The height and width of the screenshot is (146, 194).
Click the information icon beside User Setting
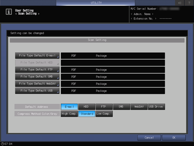pos(9,12)
